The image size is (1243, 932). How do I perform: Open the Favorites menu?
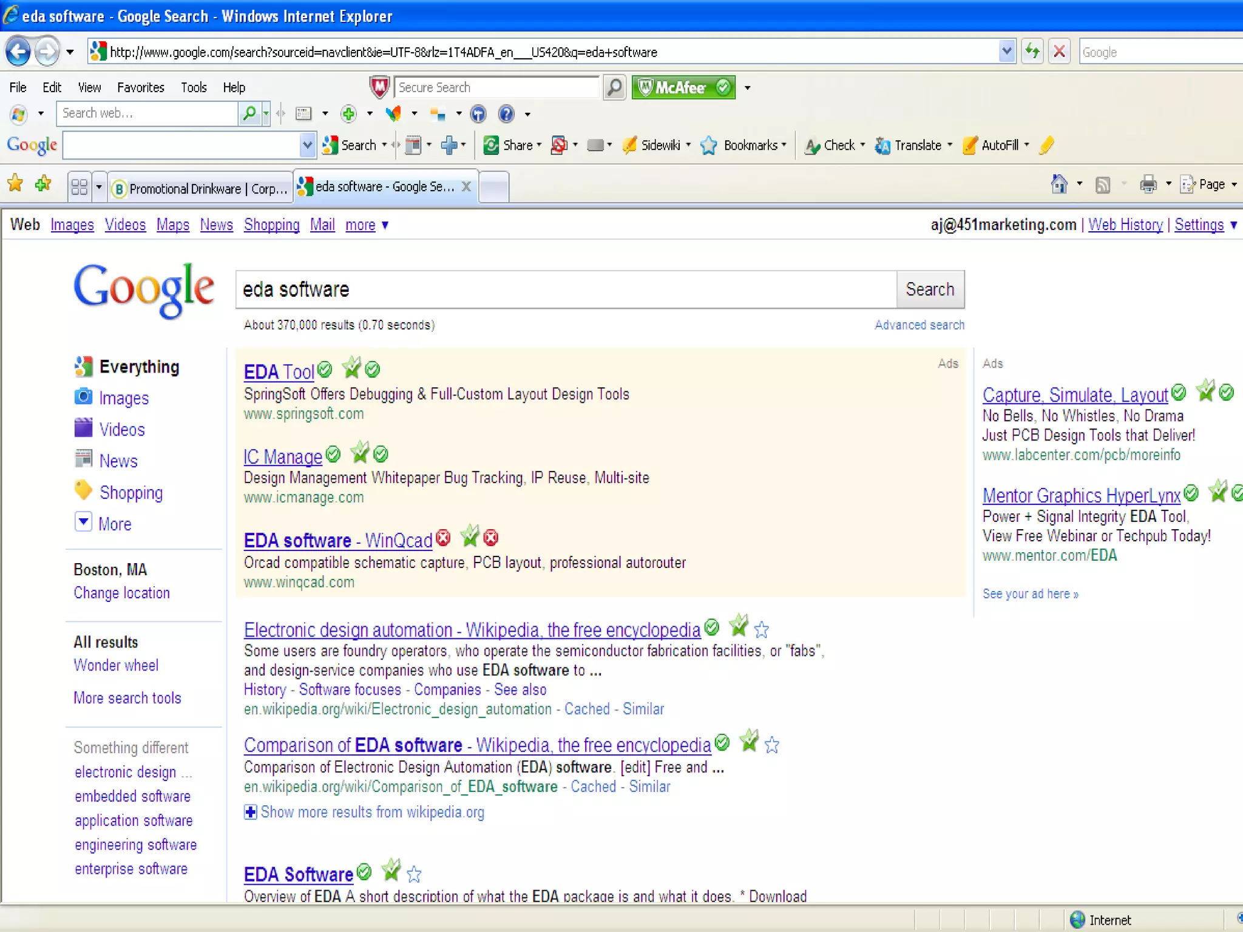click(140, 87)
